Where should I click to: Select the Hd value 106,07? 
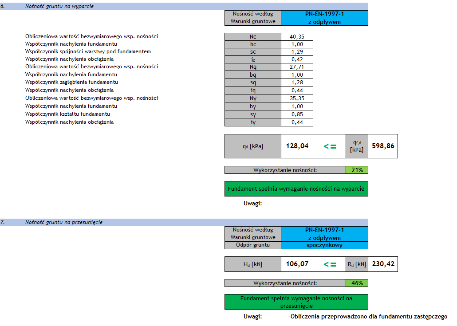pyautogui.click(x=297, y=264)
